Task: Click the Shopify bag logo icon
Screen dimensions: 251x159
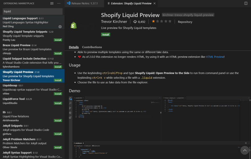Action: [74, 25]
